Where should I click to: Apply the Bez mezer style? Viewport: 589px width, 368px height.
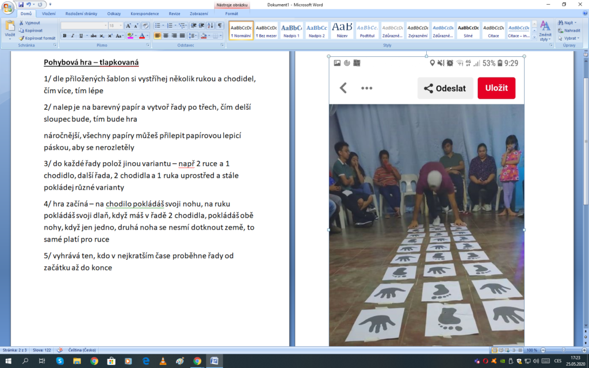point(266,30)
